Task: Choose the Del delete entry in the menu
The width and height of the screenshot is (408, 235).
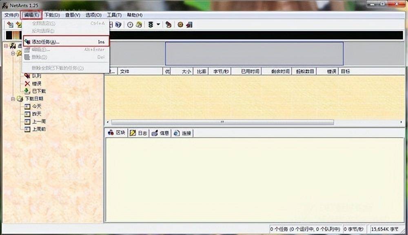Action: [x=66, y=57]
